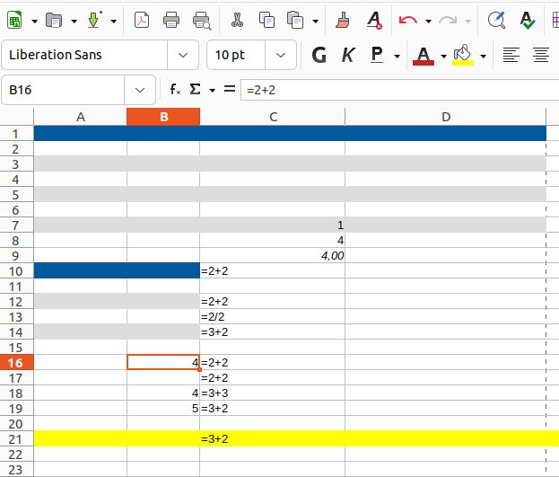Click cell C7 containing 1
This screenshot has height=477, width=559.
click(273, 225)
